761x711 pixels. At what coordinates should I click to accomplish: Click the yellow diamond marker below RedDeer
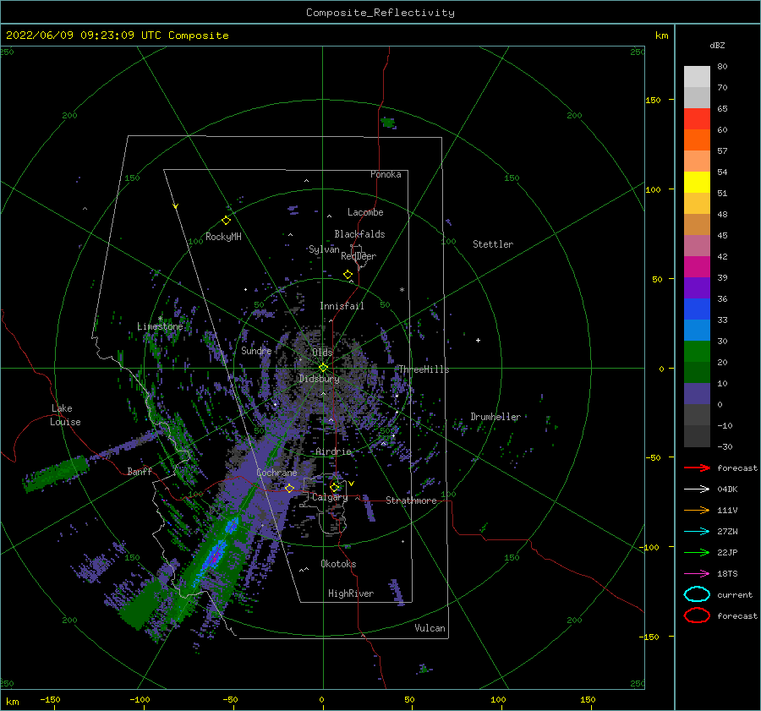(x=348, y=275)
